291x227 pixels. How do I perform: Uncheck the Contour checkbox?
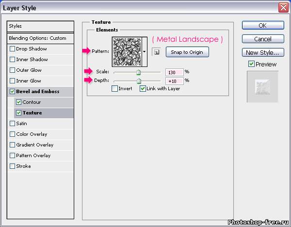coord(19,102)
